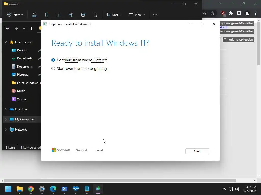Expand the My Computer tree node
This screenshot has height=195, width=261.
pos(6,119)
